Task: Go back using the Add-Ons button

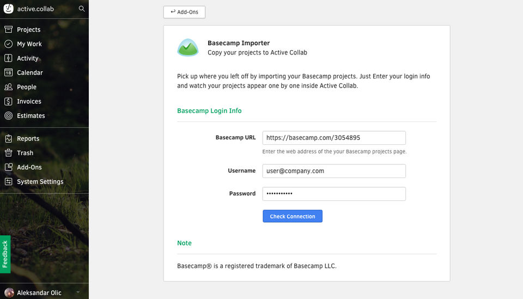Action: point(184,12)
